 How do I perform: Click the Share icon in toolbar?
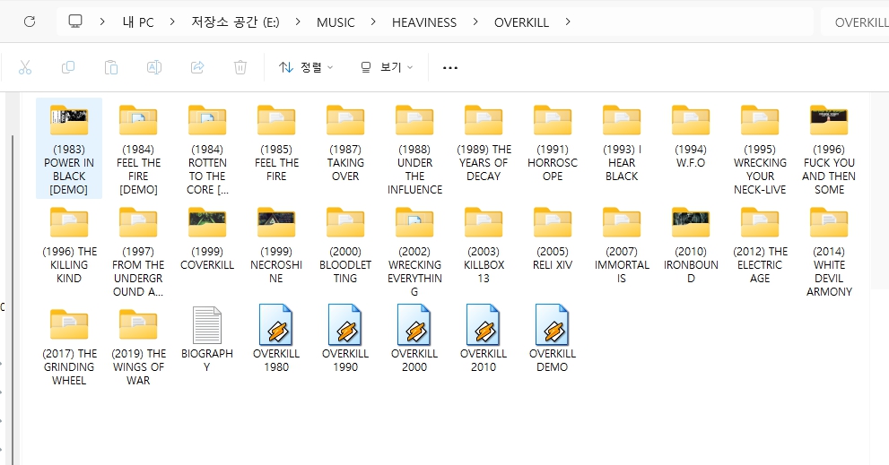tap(197, 67)
